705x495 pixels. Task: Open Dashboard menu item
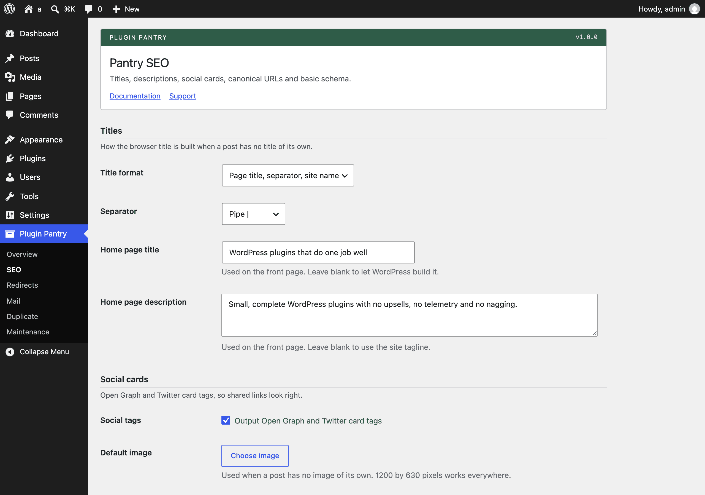44,34
